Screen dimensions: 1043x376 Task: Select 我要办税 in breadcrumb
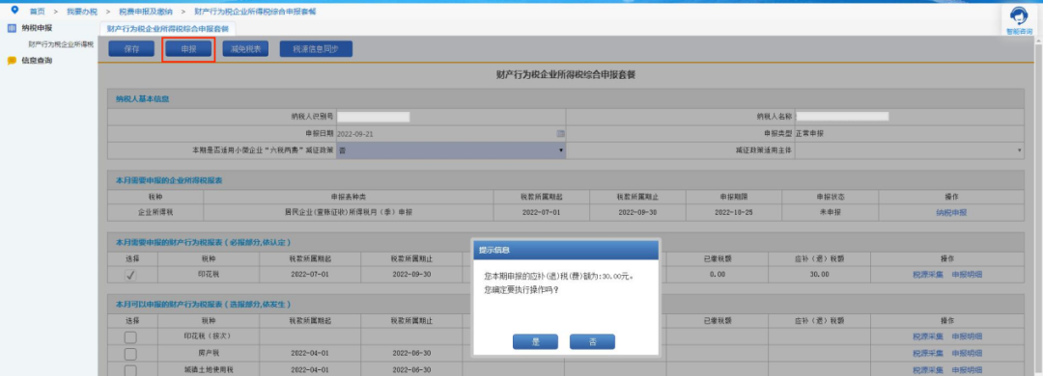[x=81, y=12]
